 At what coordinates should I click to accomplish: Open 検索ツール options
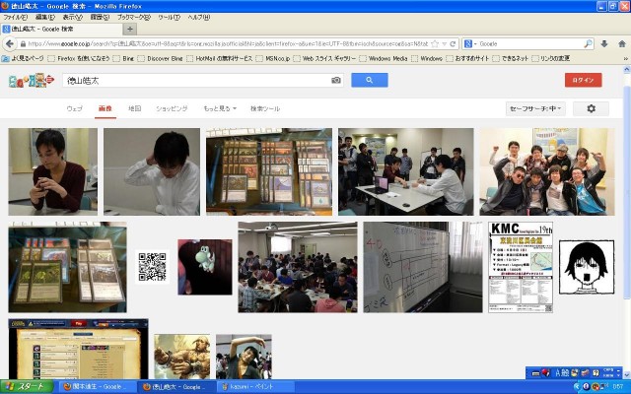[265, 108]
